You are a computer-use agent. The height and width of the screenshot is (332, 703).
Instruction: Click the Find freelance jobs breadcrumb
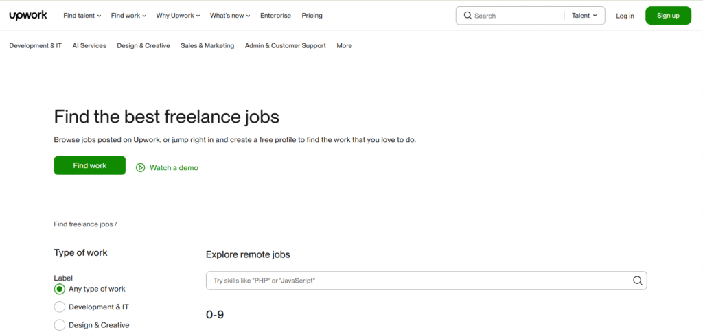click(83, 224)
